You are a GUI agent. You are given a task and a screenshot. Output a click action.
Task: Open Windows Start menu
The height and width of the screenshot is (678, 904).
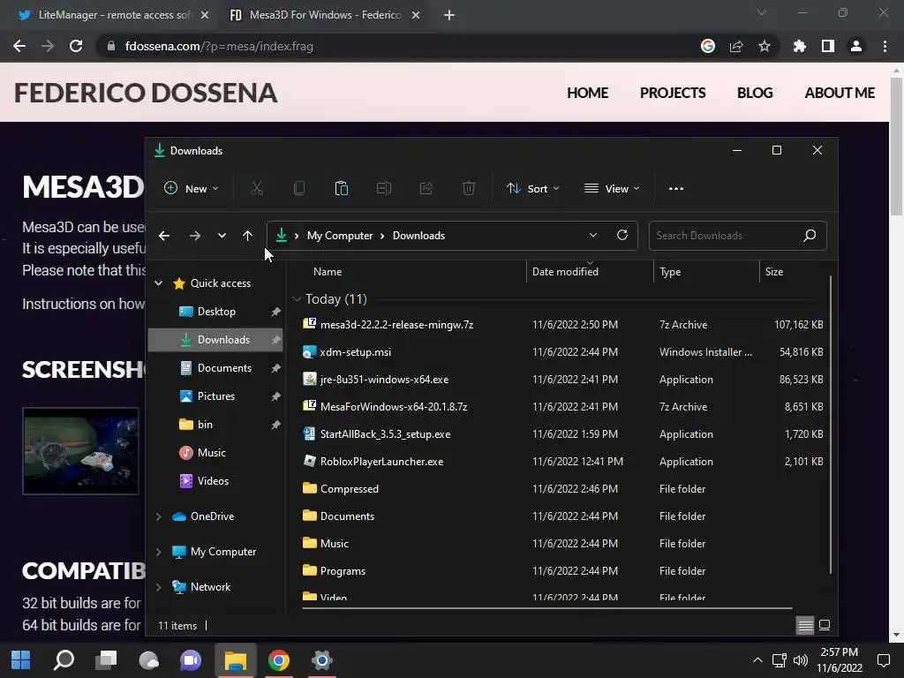coord(21,660)
